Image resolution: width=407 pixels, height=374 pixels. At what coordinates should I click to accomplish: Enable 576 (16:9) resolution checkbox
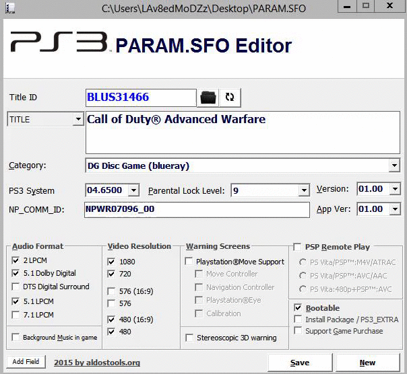pyautogui.click(x=111, y=291)
